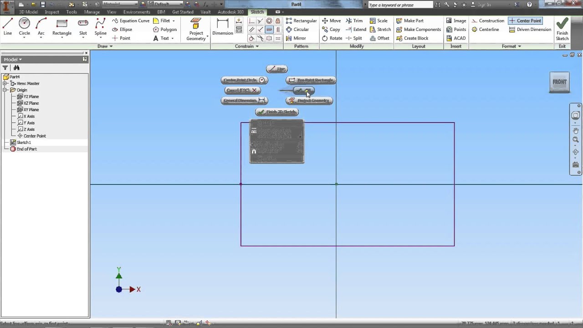583x328 pixels.
Task: Toggle Construction line format
Action: tap(488, 20)
